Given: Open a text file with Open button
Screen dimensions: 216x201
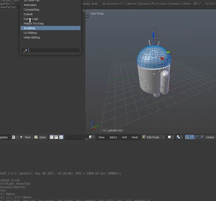Looking at the screenshot, I should point(40,137).
